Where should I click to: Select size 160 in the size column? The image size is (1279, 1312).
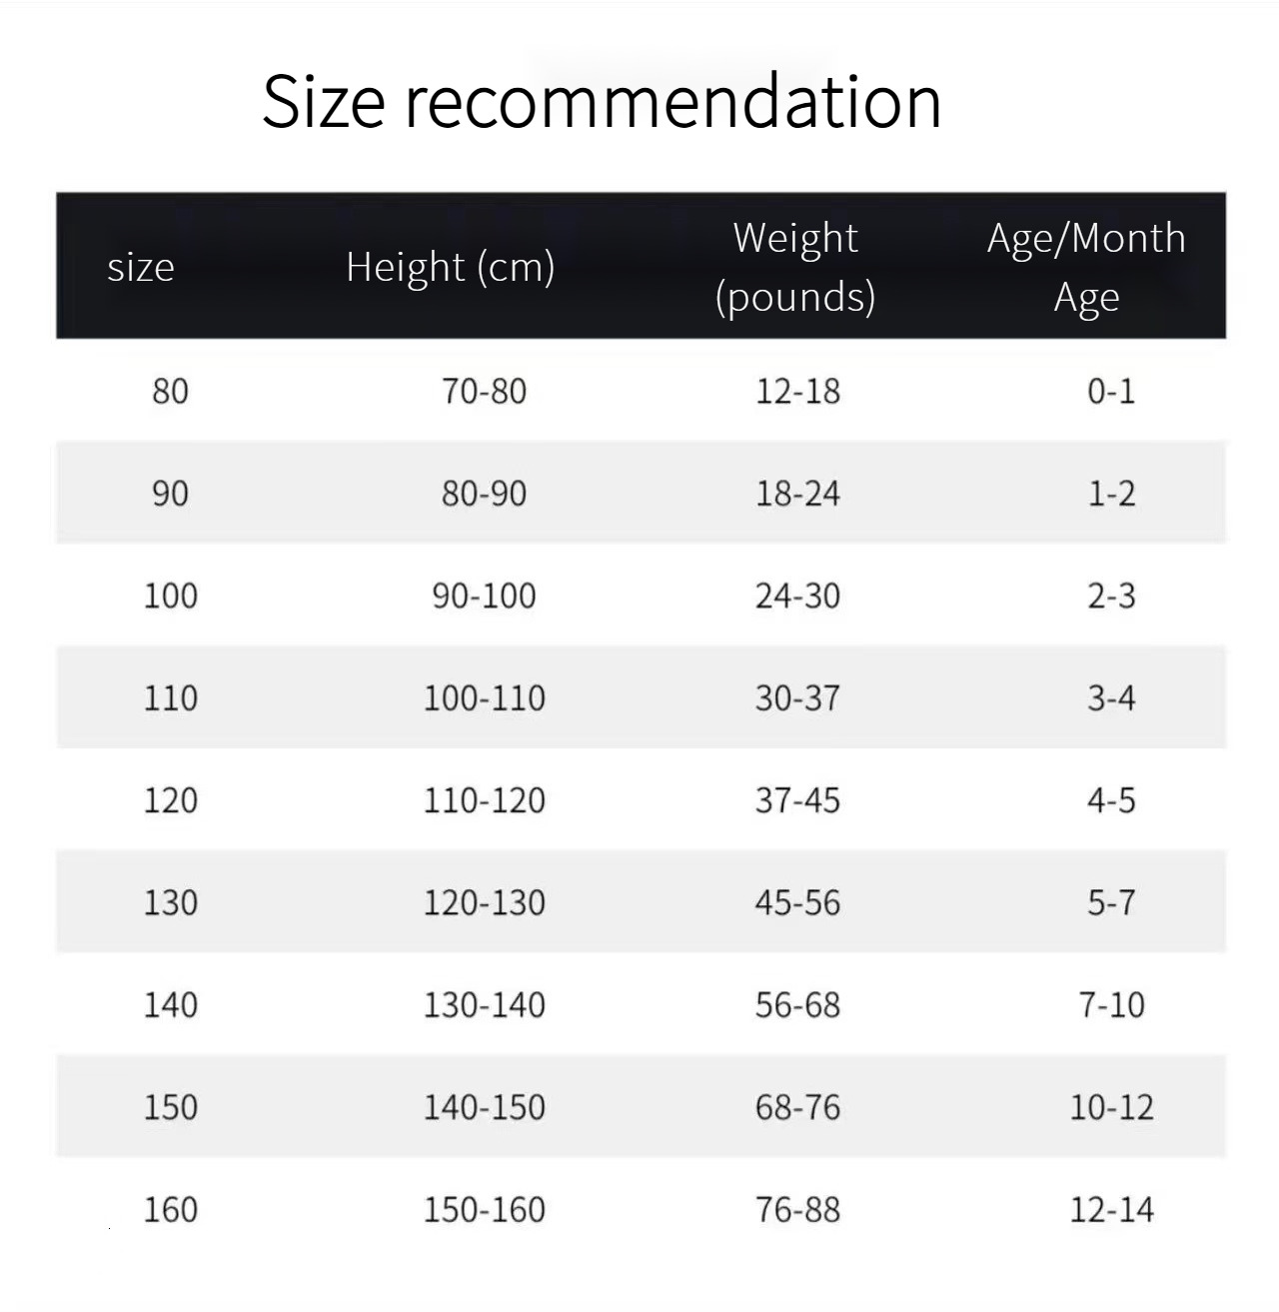tap(170, 1210)
